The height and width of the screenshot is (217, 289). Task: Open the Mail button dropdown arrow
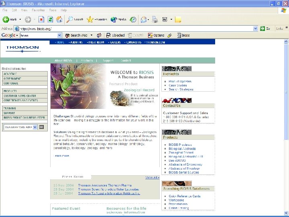click(x=148, y=19)
